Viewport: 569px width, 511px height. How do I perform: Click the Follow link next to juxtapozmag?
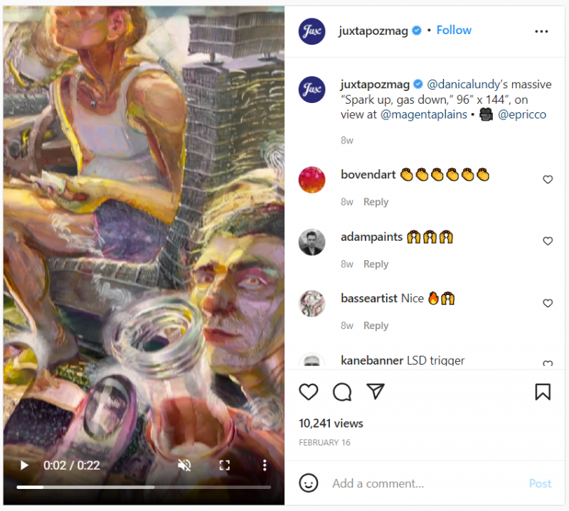(454, 30)
